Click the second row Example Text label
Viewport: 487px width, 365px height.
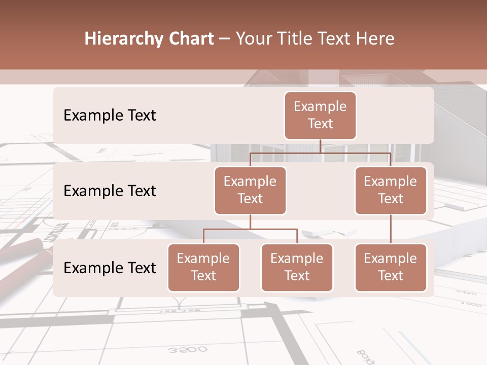point(109,191)
